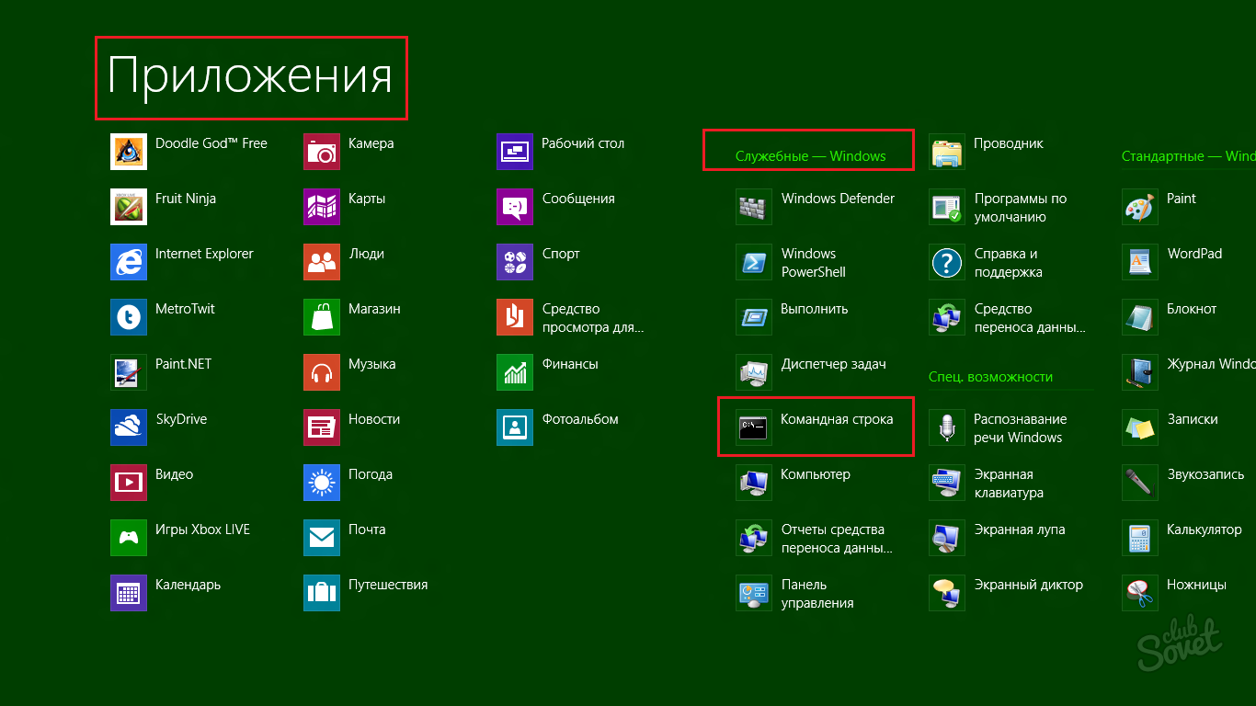Select the Спец. возможности group header
This screenshot has width=1256, height=706.
tap(990, 377)
